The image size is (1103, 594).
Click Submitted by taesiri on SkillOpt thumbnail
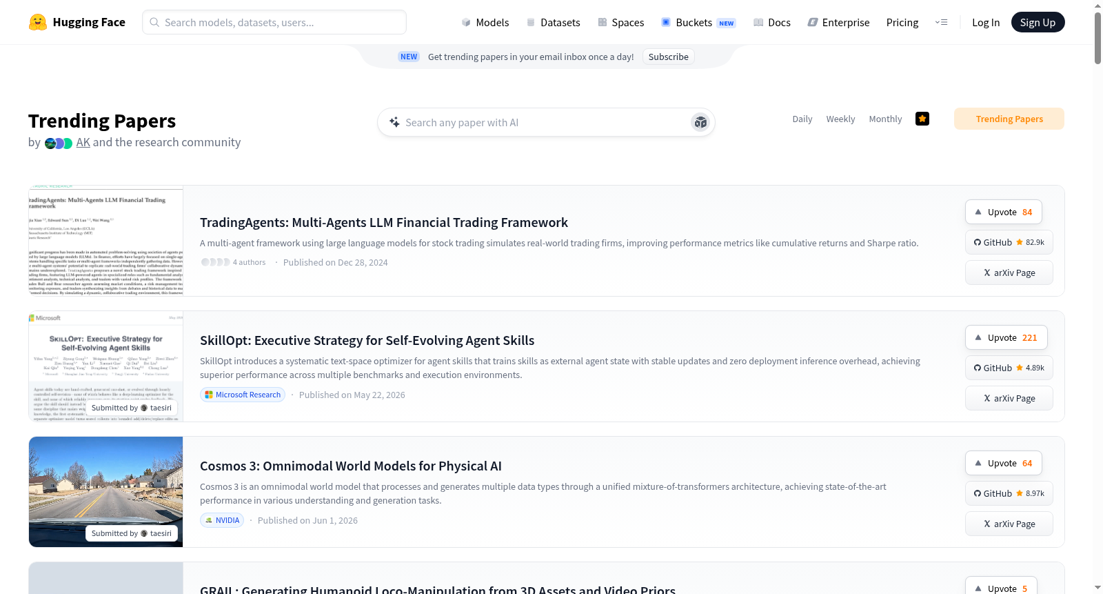[132, 408]
